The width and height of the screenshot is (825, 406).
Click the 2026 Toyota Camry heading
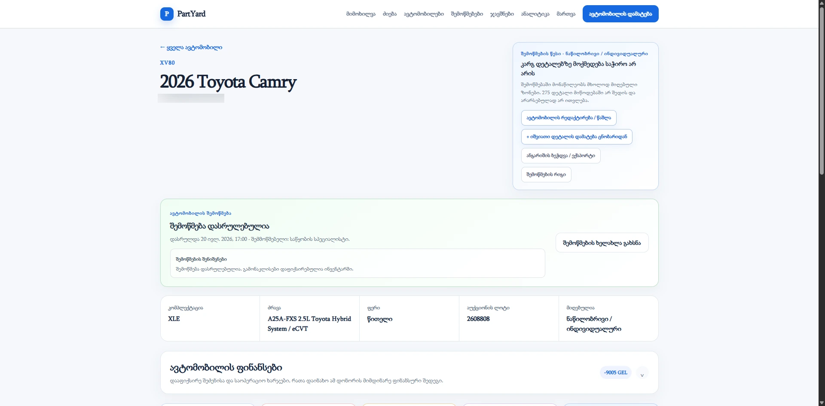click(x=228, y=82)
